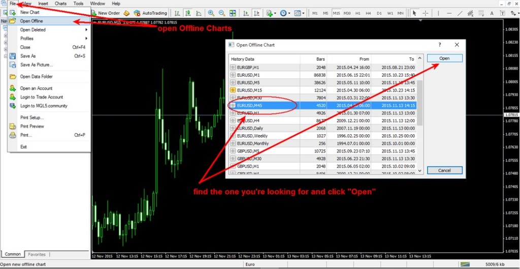Select the Horizontal Line drawing tool
The height and width of the screenshot is (269, 520).
[x=449, y=13]
